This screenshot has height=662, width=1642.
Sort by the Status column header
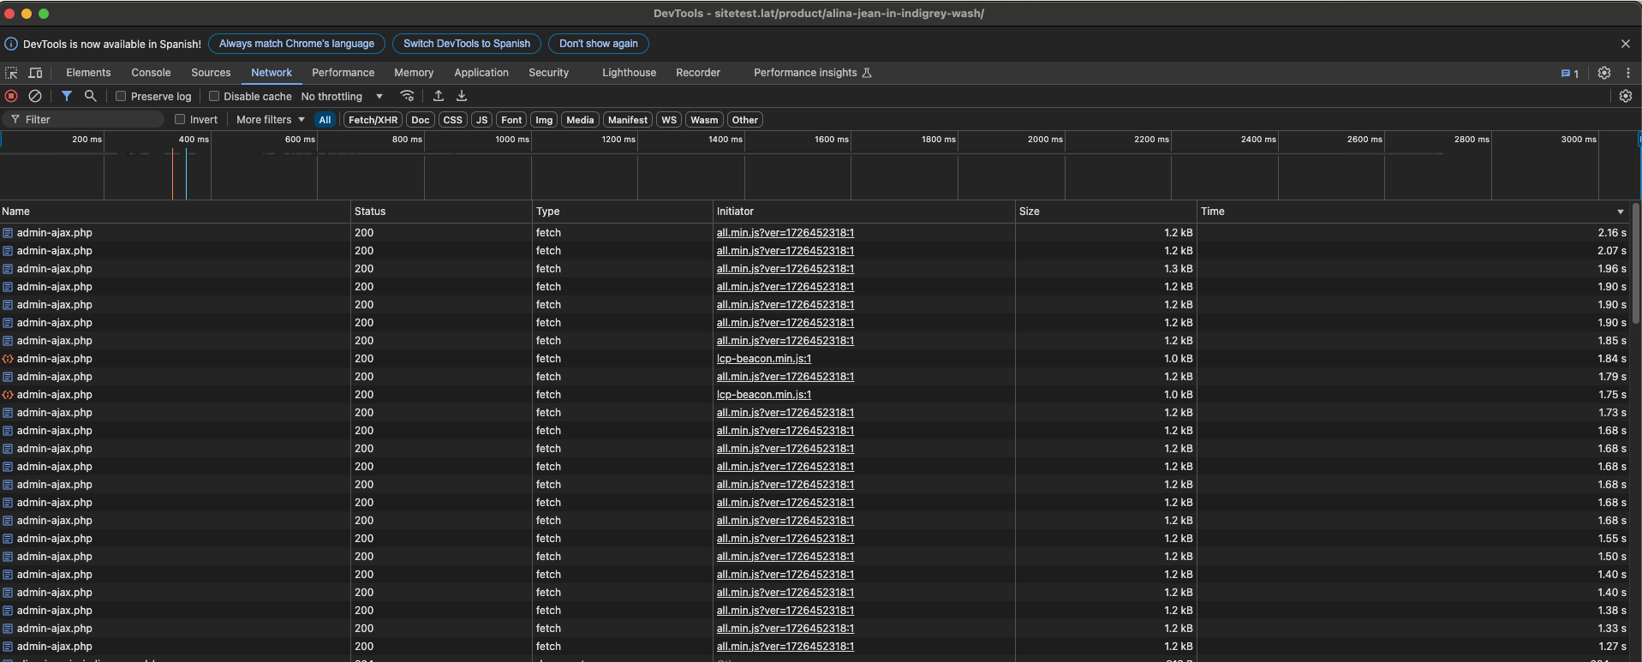tap(442, 212)
